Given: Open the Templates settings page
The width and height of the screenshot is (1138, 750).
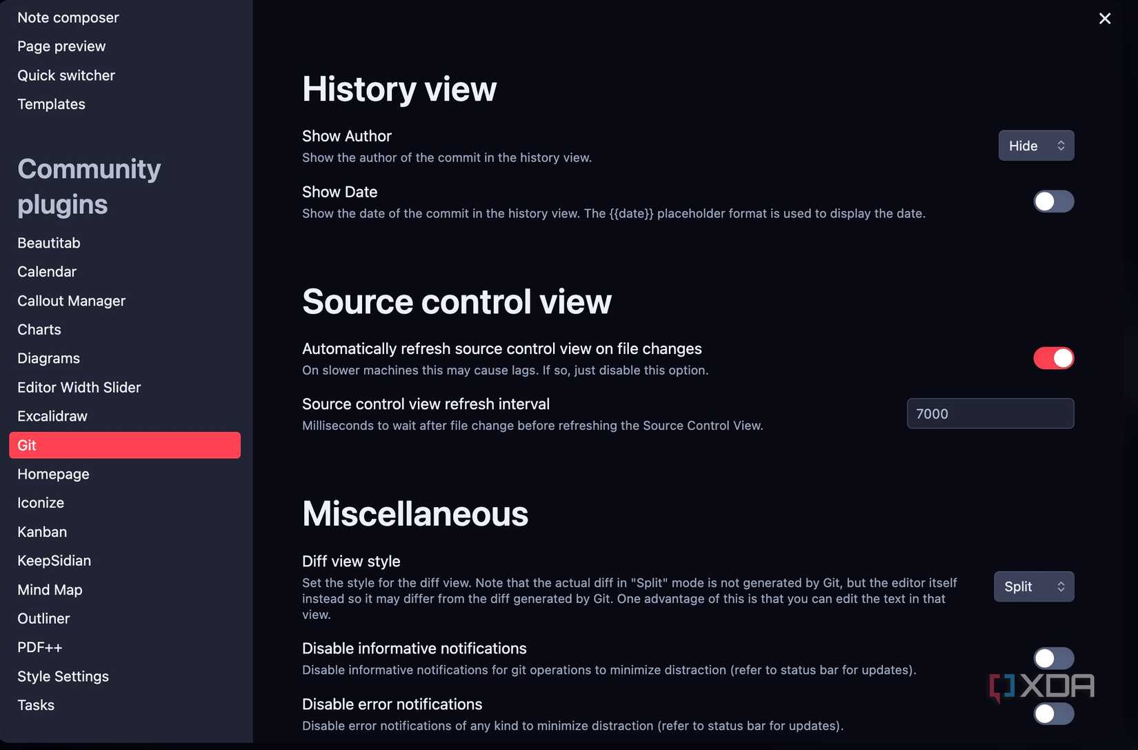Looking at the screenshot, I should click(51, 103).
